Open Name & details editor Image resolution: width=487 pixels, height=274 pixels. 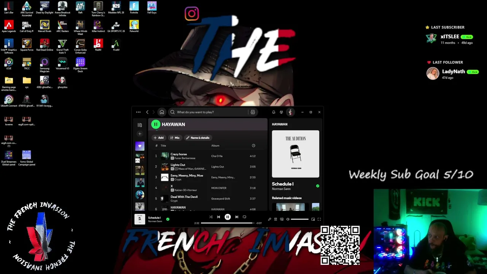pos(198,138)
